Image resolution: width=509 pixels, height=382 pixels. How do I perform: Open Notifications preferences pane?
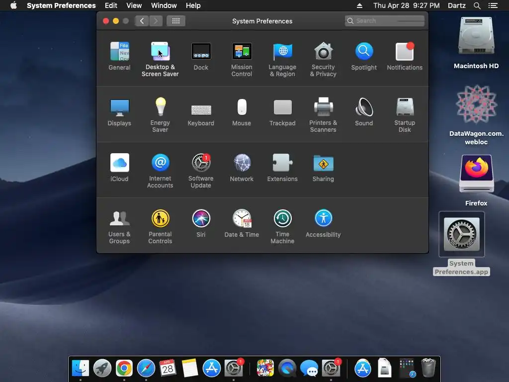[405, 56]
